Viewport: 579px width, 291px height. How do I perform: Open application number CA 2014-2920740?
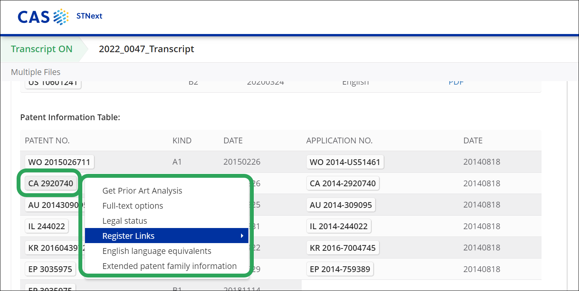coord(343,184)
